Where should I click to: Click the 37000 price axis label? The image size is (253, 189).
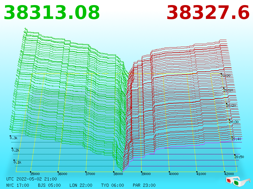click(x=90, y=174)
